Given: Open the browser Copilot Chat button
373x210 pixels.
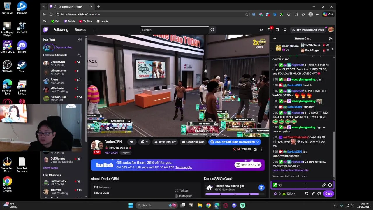Looking at the screenshot, I should tap(328, 14).
